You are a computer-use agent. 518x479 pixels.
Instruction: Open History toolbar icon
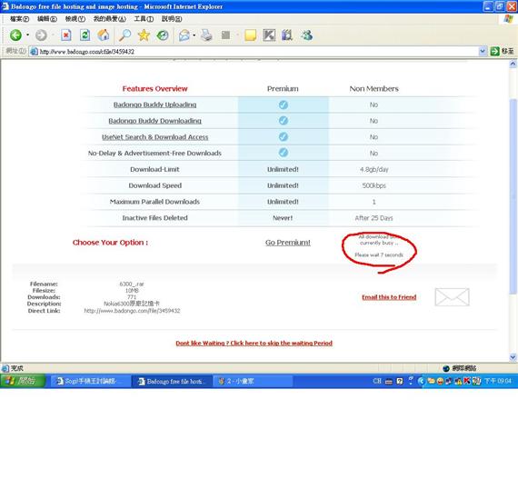(162, 35)
